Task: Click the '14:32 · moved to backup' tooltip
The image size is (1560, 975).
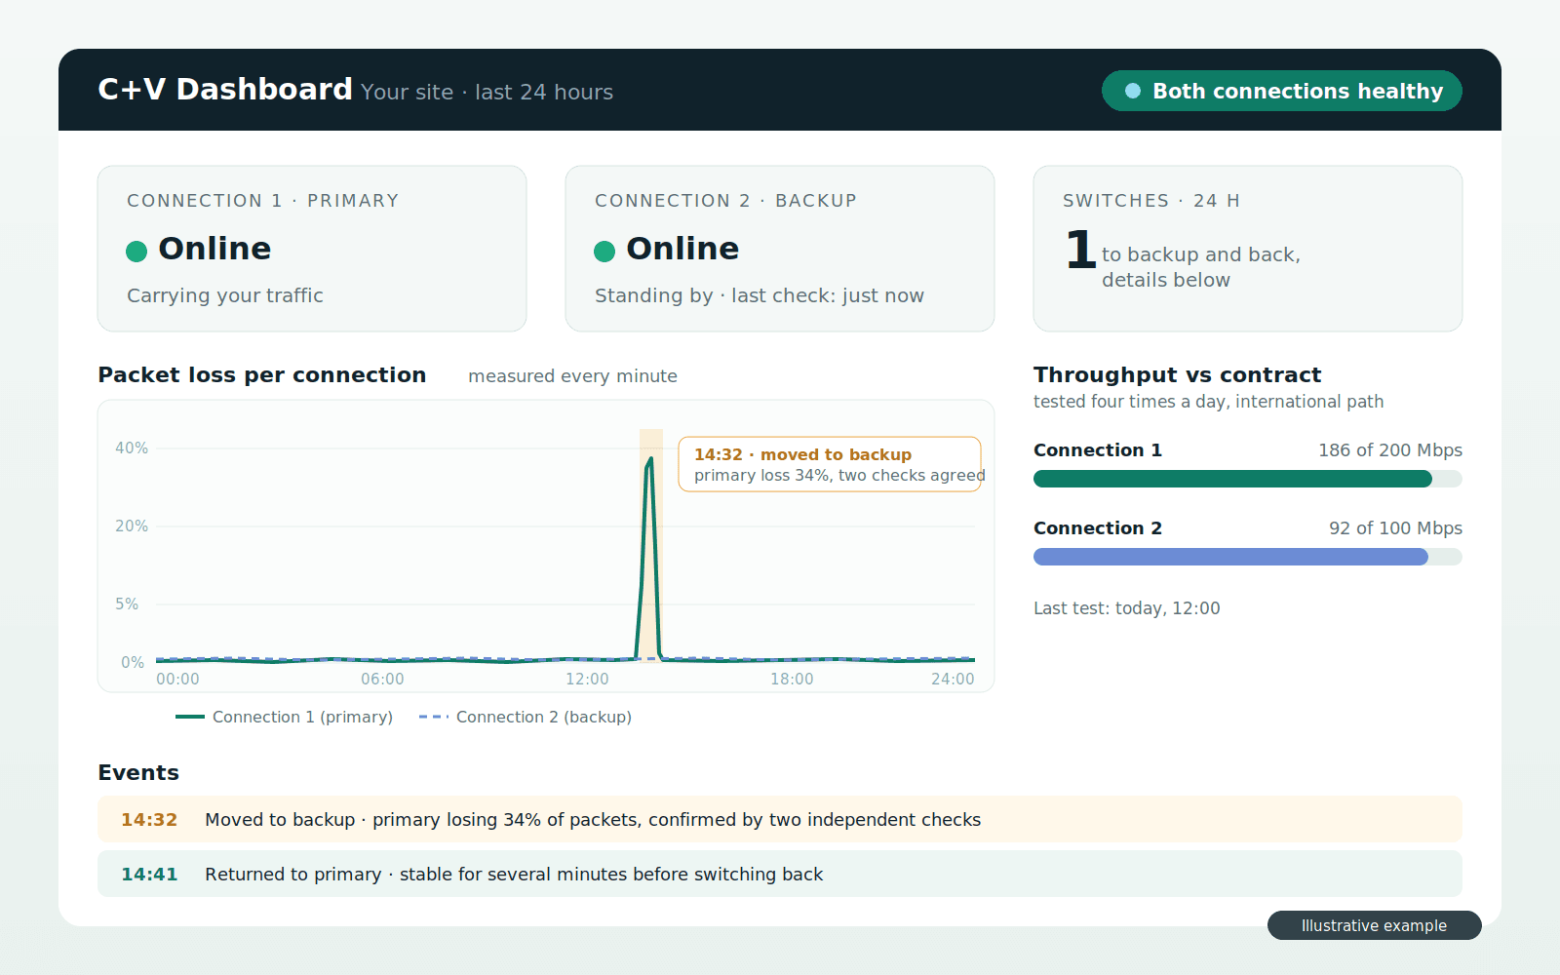Action: coord(830,464)
